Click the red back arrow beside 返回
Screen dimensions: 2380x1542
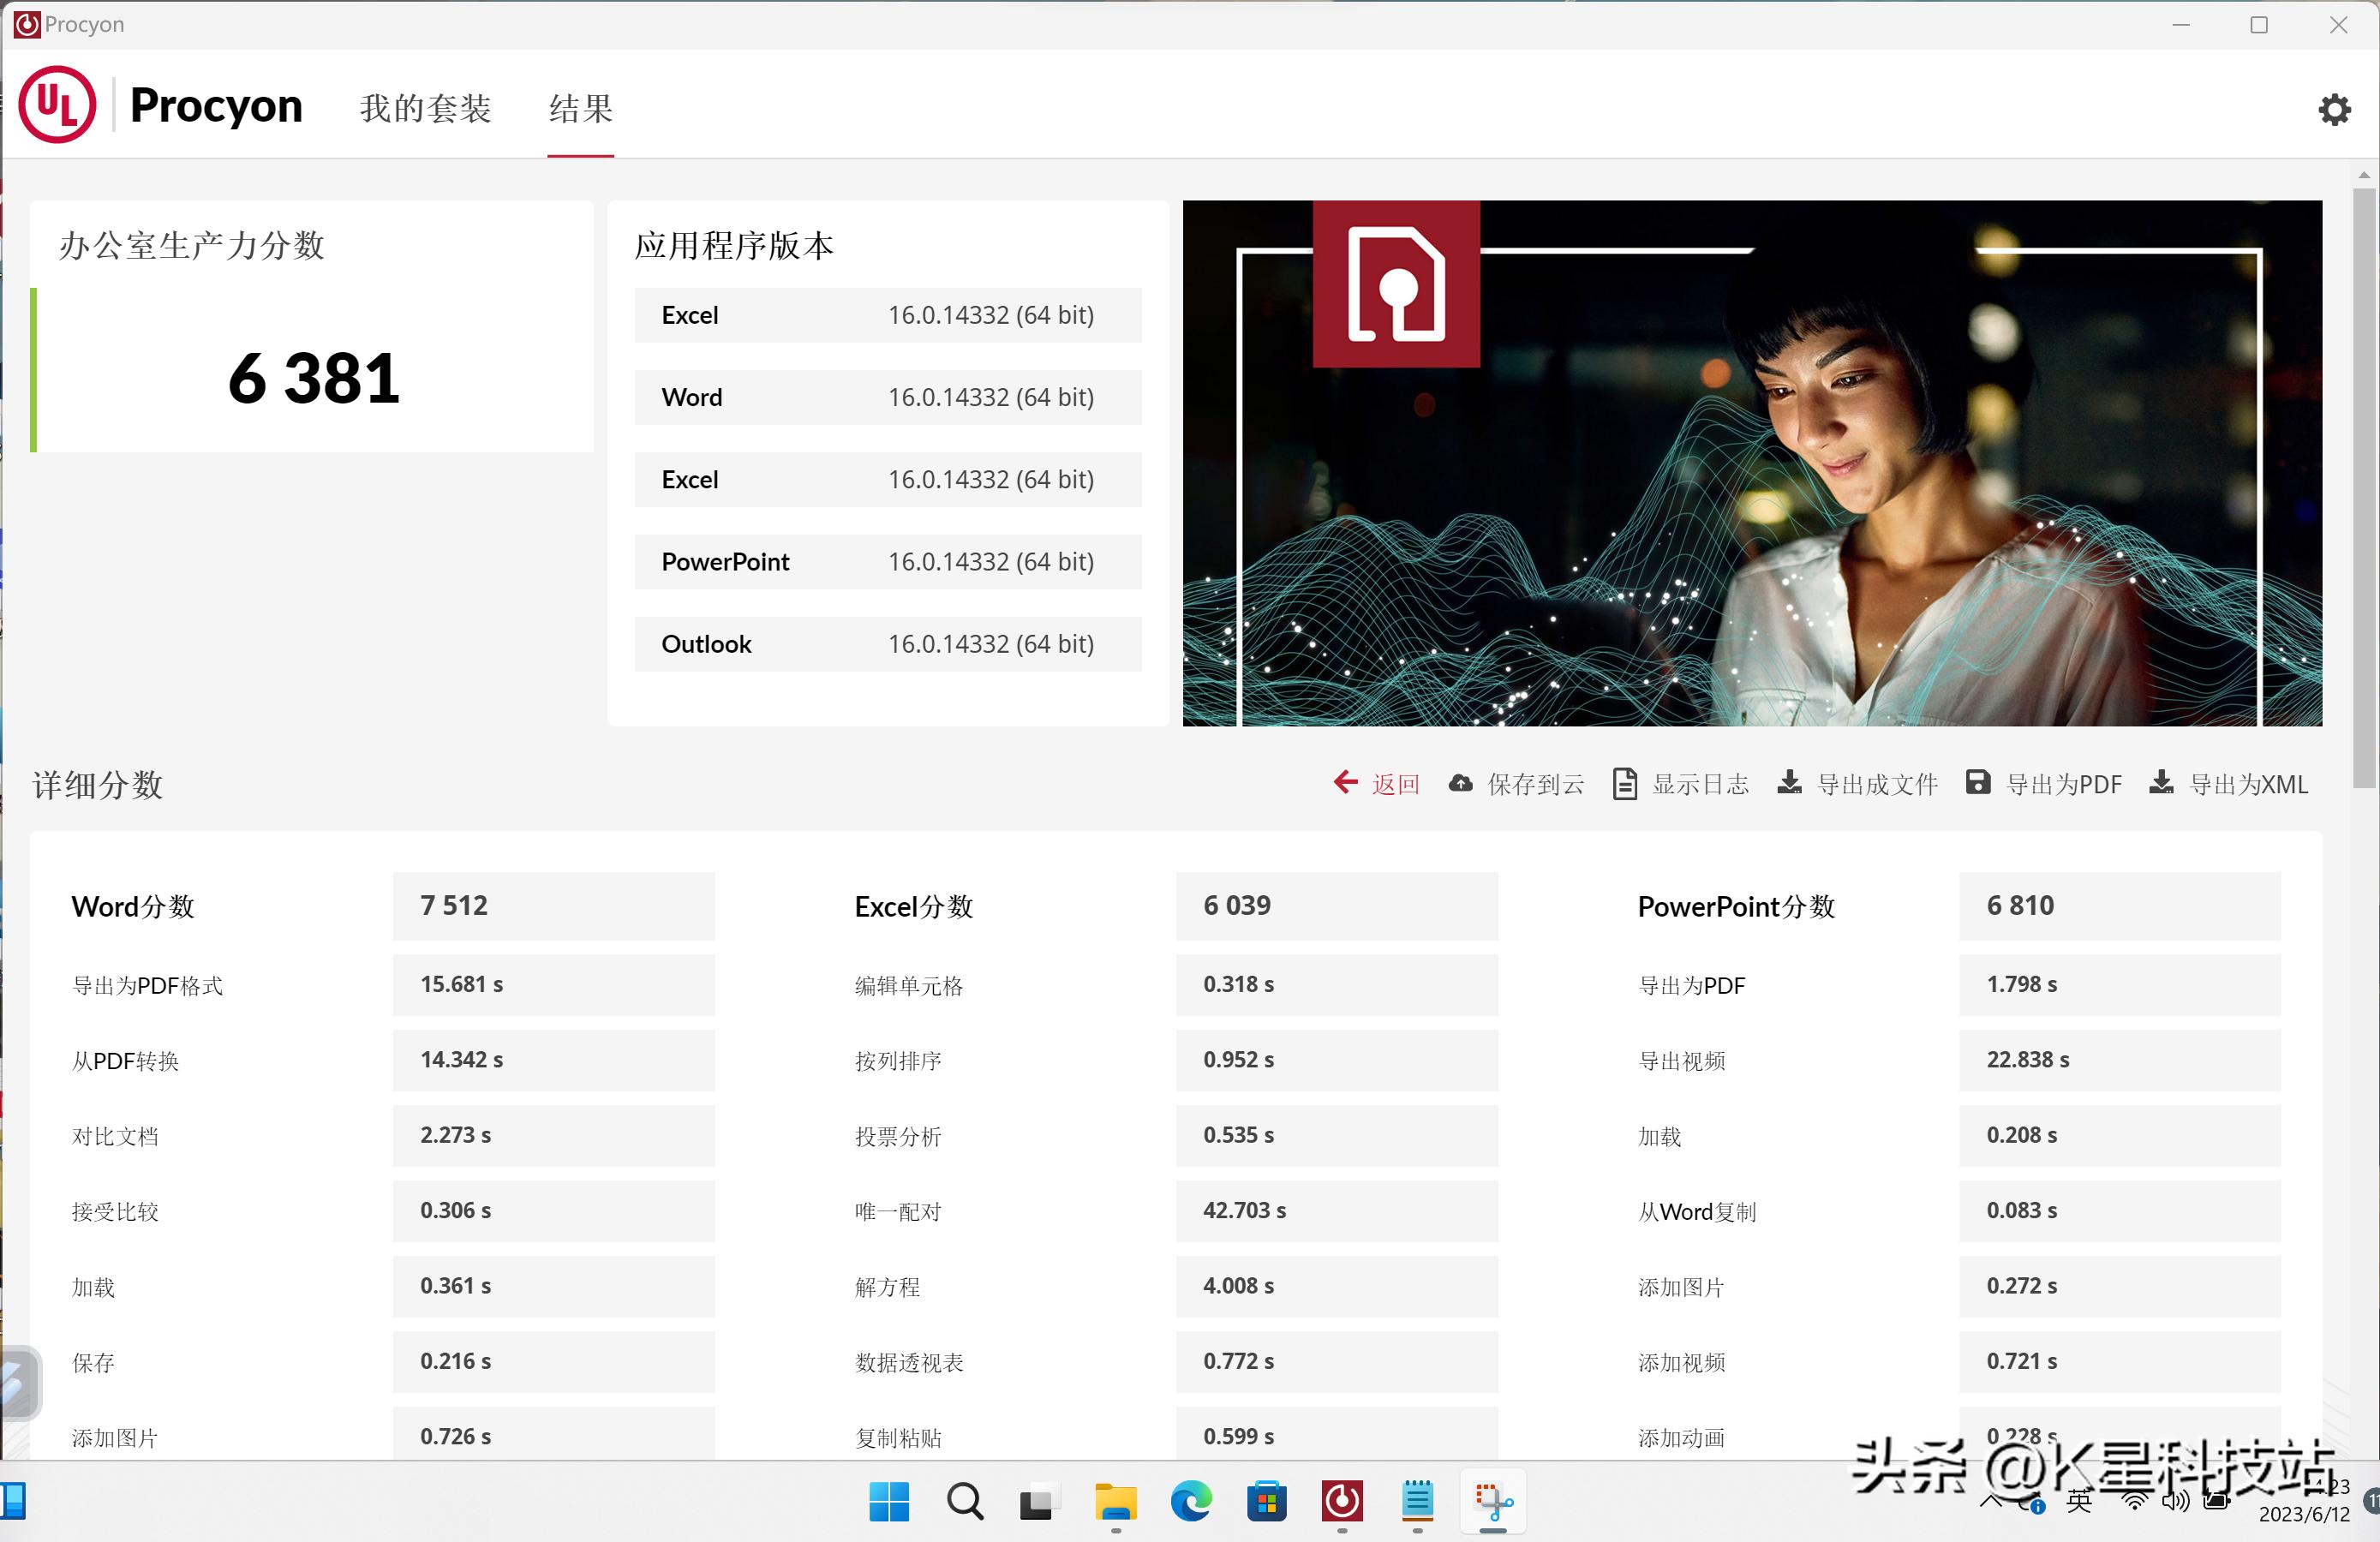(x=1346, y=784)
